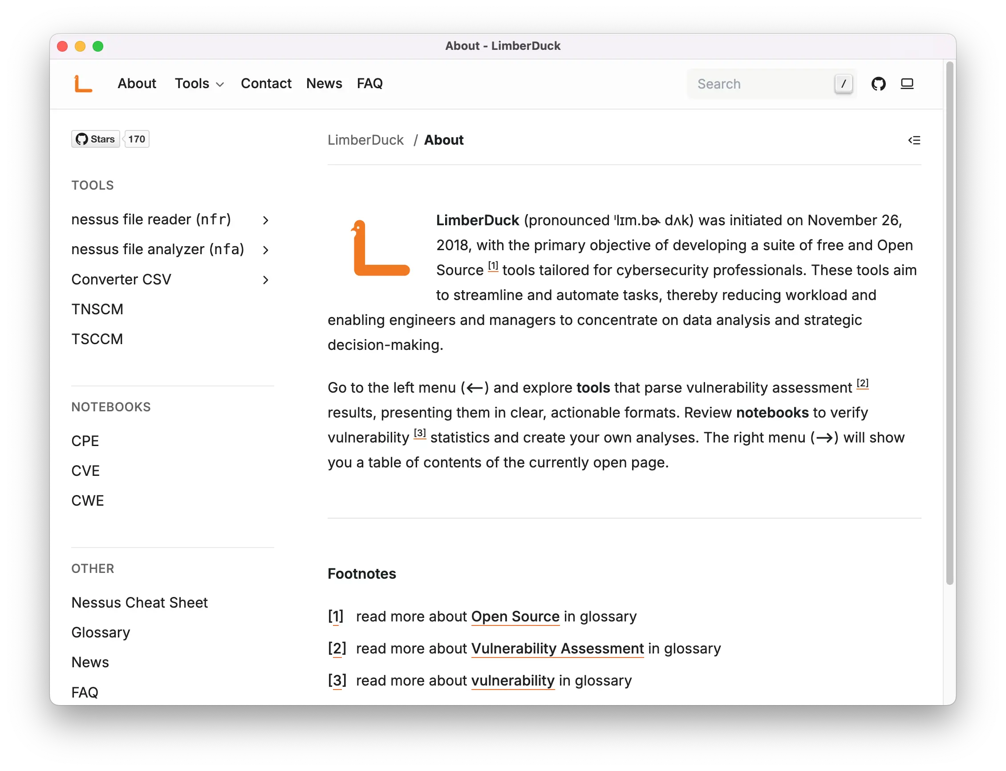
Task: Click the GitHub Stars badge
Action: click(95, 139)
